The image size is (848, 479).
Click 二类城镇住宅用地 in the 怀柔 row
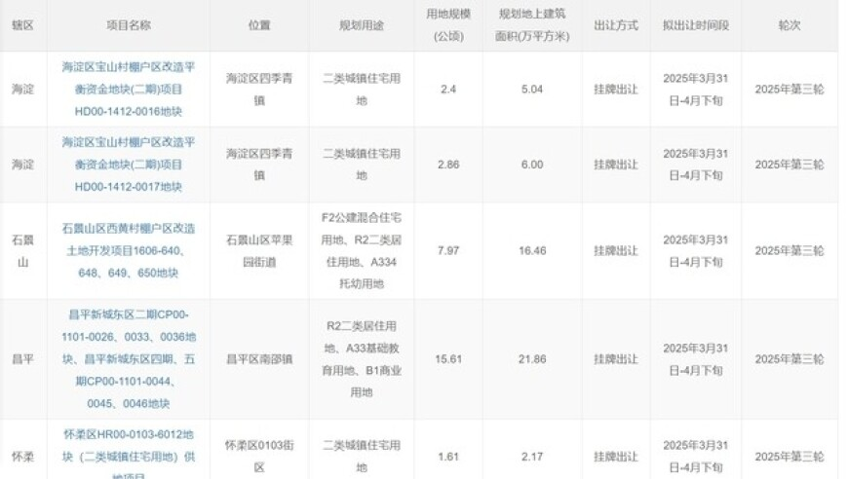click(x=362, y=457)
